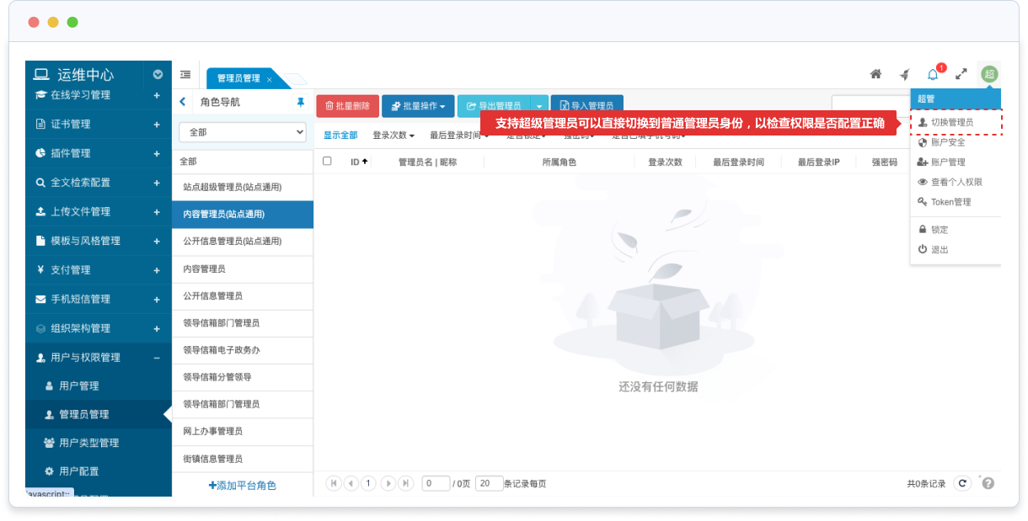Open the 全部 role filter dropdown
Image resolution: width=1028 pixels, height=521 pixels.
pos(243,132)
